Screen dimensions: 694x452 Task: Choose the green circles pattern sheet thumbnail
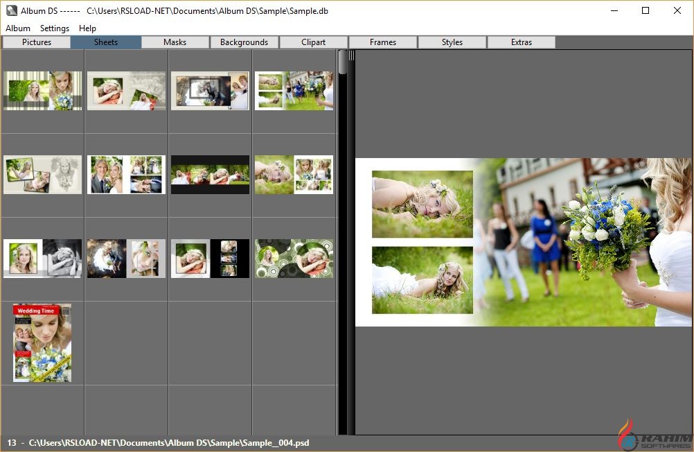point(294,259)
